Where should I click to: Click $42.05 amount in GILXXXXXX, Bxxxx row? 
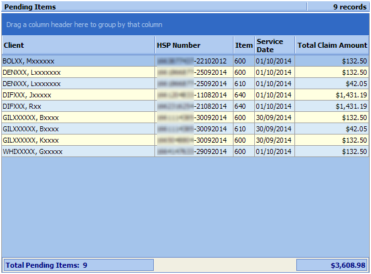pyautogui.click(x=331, y=129)
